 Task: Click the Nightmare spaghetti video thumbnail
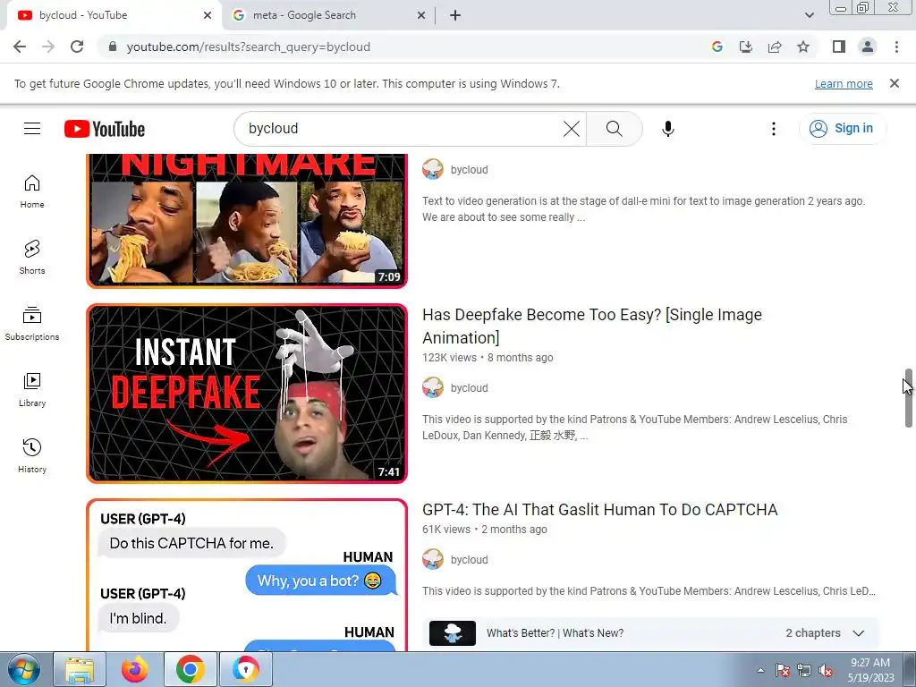click(247, 221)
